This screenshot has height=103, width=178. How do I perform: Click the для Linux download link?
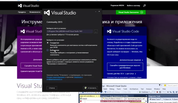tap(131, 74)
